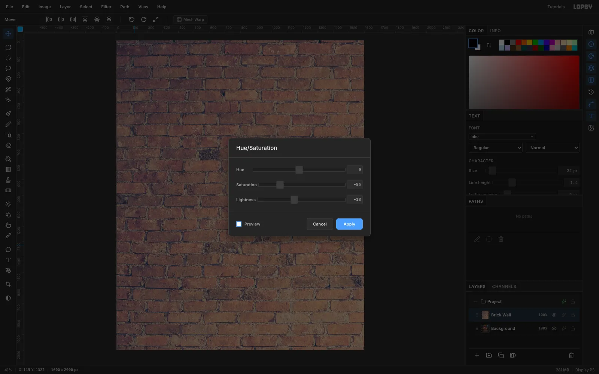Add a new layer with plus icon
This screenshot has width=599, height=374.
[x=477, y=355]
